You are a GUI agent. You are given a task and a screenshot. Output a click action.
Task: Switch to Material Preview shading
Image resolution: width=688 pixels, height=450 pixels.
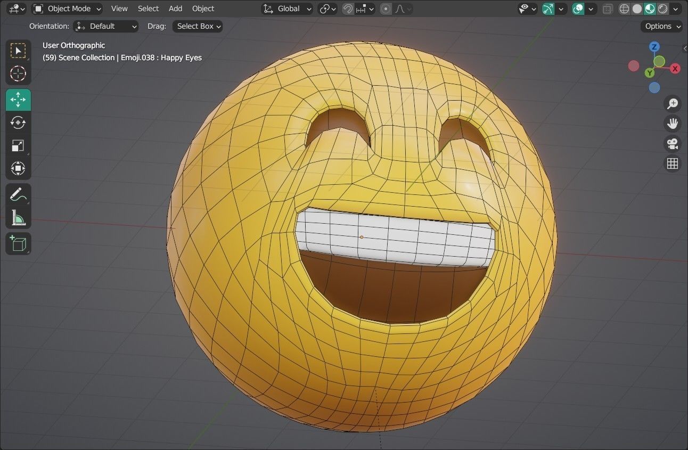click(650, 9)
